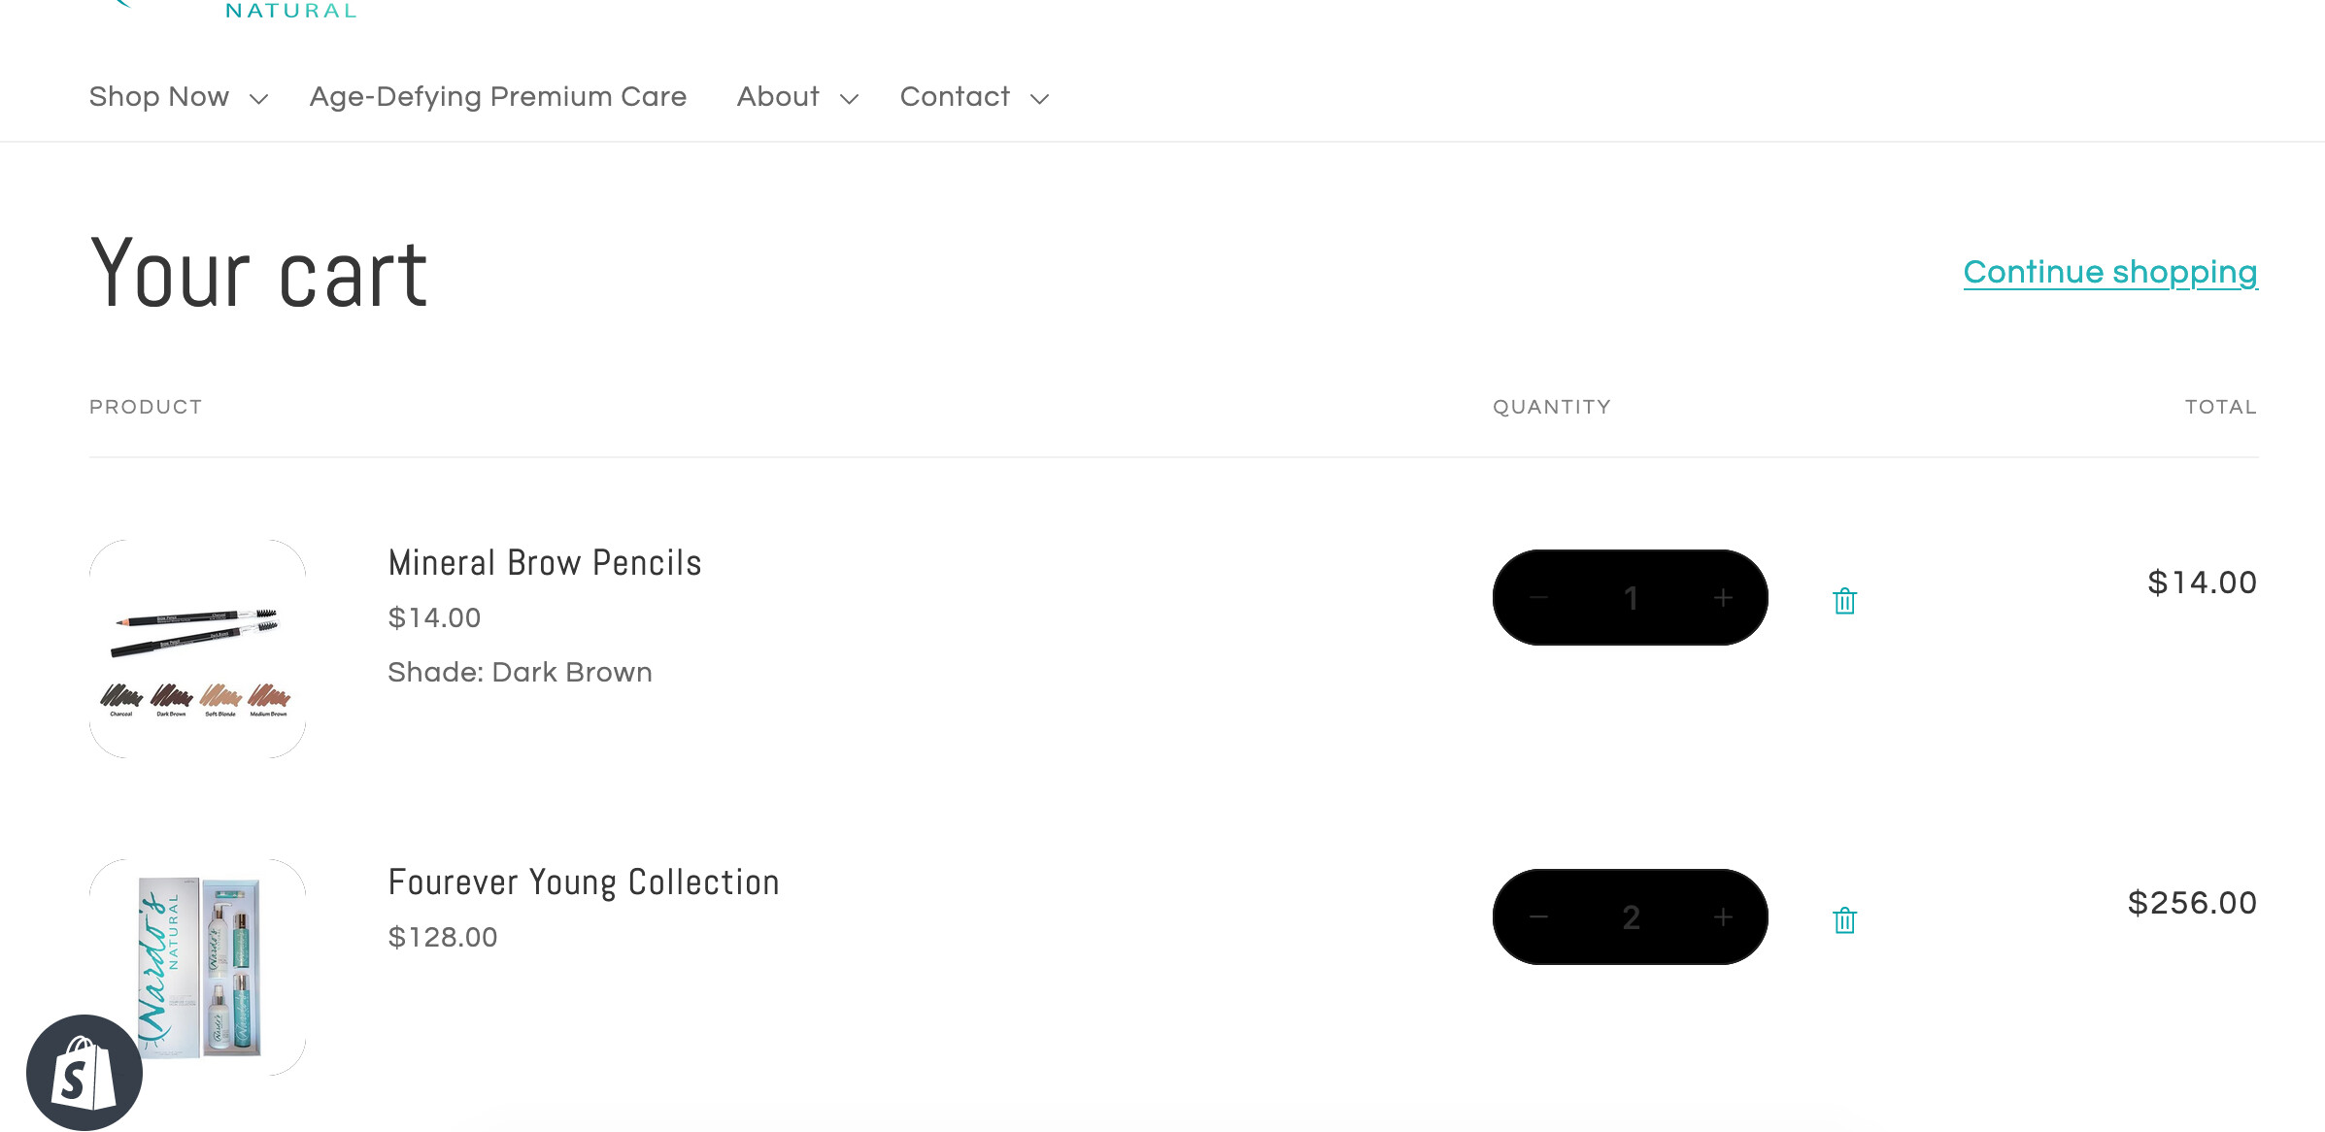Select the quantity field showing 1
The width and height of the screenshot is (2325, 1132).
(1631, 598)
